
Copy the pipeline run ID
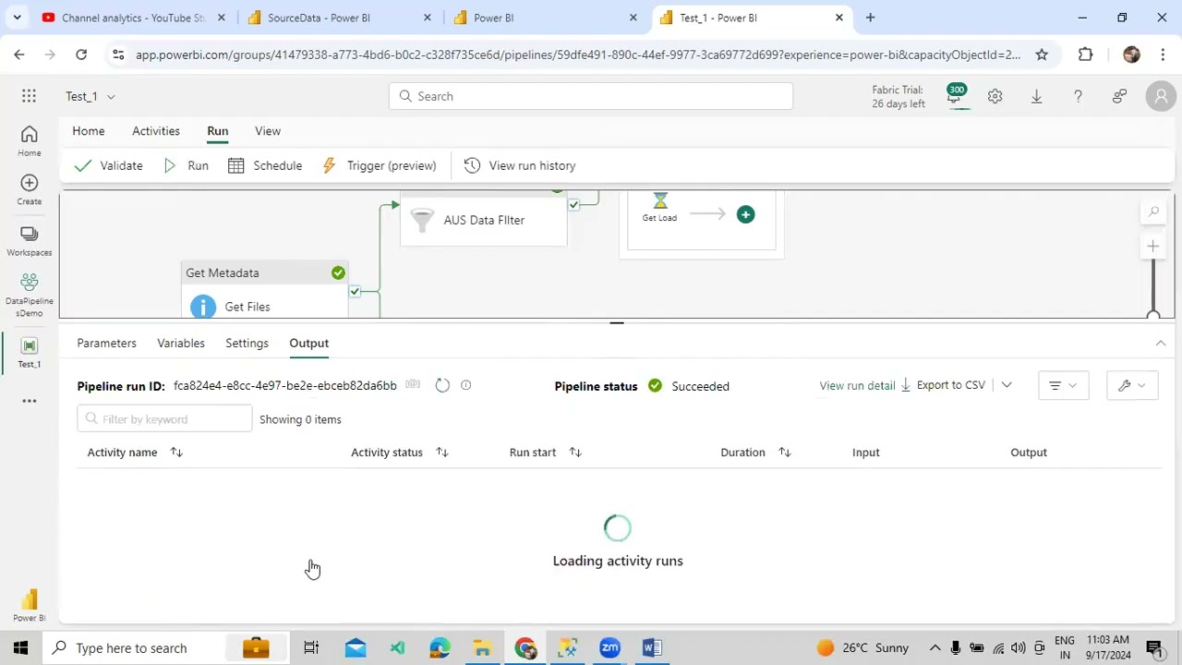pos(413,385)
